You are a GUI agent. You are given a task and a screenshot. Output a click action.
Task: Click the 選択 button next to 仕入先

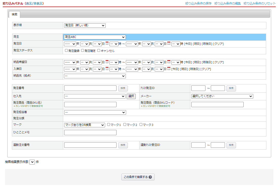131,96
